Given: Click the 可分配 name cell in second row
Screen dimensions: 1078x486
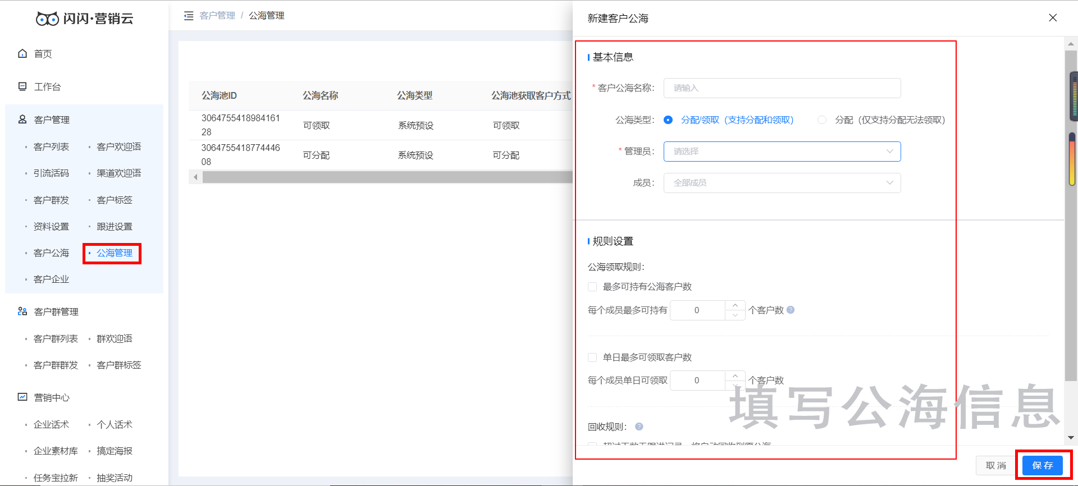Looking at the screenshot, I should click(317, 155).
